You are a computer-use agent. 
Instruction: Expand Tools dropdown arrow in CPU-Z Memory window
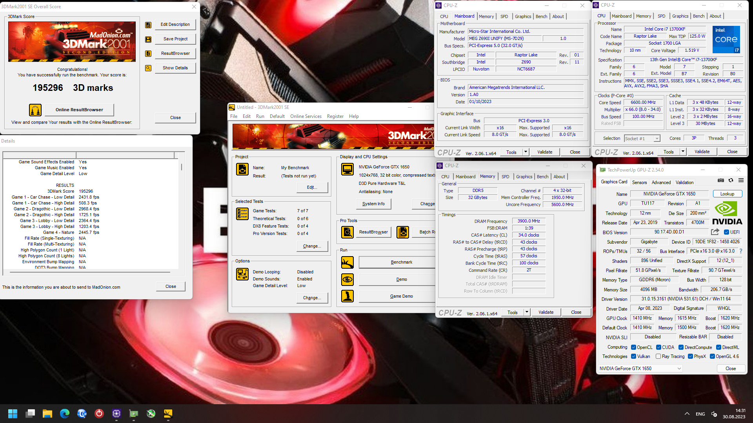click(527, 312)
